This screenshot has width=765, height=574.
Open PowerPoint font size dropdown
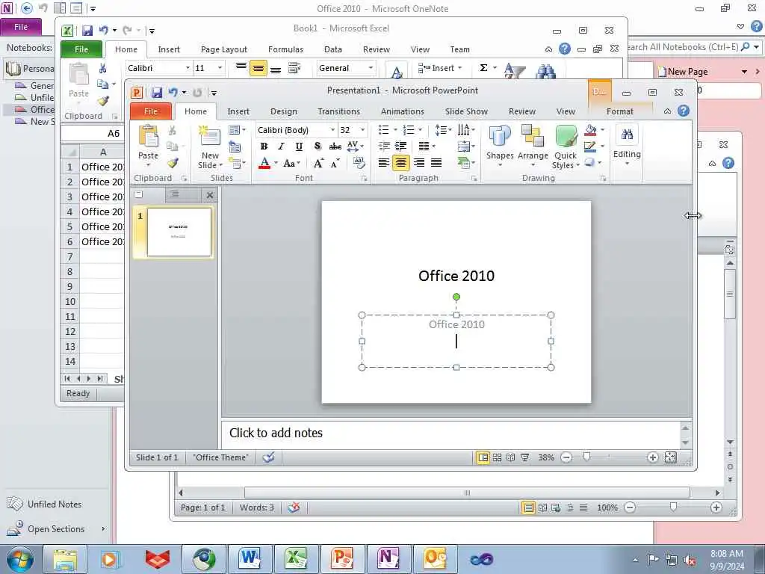point(362,130)
